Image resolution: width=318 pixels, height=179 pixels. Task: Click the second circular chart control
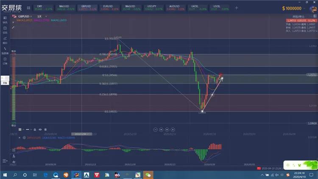click(161, 129)
